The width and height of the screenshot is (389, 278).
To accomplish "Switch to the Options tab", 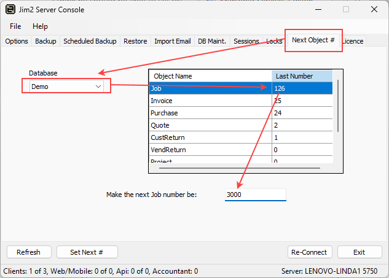I will (x=17, y=41).
